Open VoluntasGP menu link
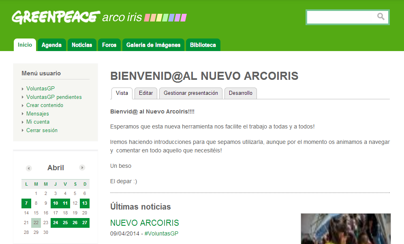This screenshot has height=244, width=404. (41, 88)
